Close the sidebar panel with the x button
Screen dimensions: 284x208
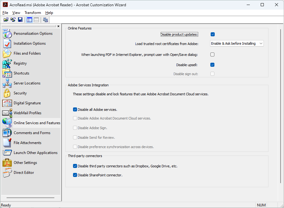(x=58, y=26)
